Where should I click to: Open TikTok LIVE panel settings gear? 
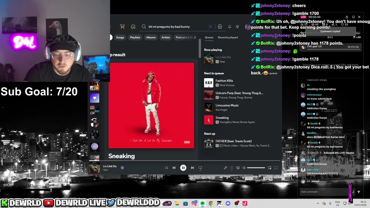(353, 17)
